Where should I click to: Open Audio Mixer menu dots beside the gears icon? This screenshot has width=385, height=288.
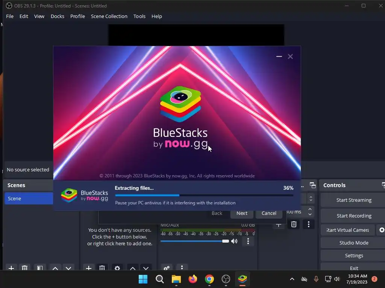(x=182, y=267)
